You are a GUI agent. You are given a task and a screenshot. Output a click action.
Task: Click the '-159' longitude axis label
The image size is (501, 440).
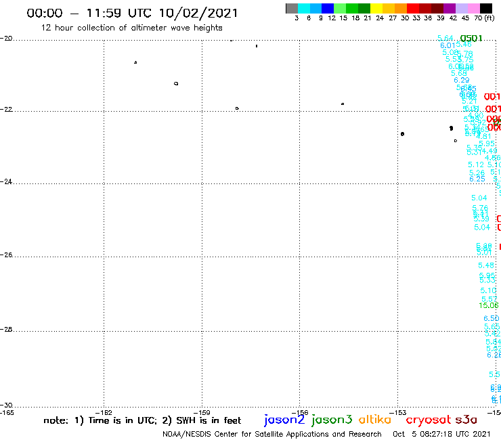[202, 412]
